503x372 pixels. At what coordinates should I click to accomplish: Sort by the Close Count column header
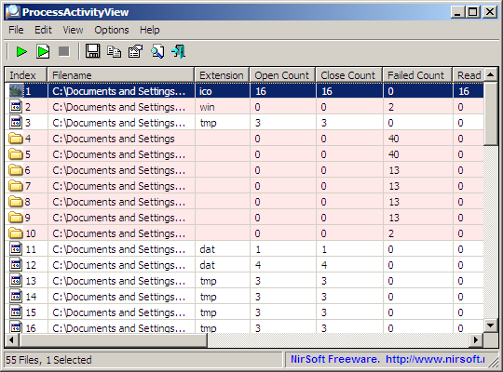[x=349, y=75]
